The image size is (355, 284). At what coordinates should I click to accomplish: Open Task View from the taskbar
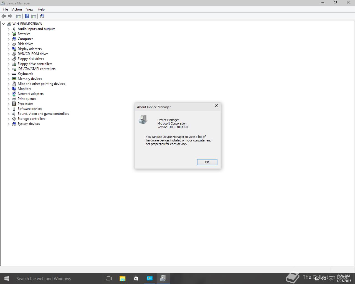pos(109,278)
